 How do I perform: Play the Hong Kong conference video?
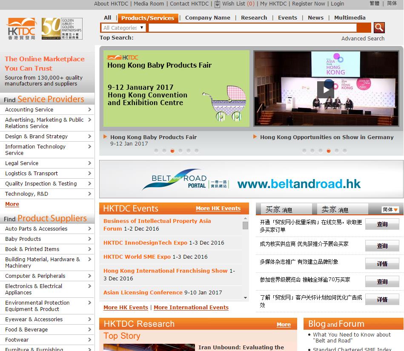[326, 90]
